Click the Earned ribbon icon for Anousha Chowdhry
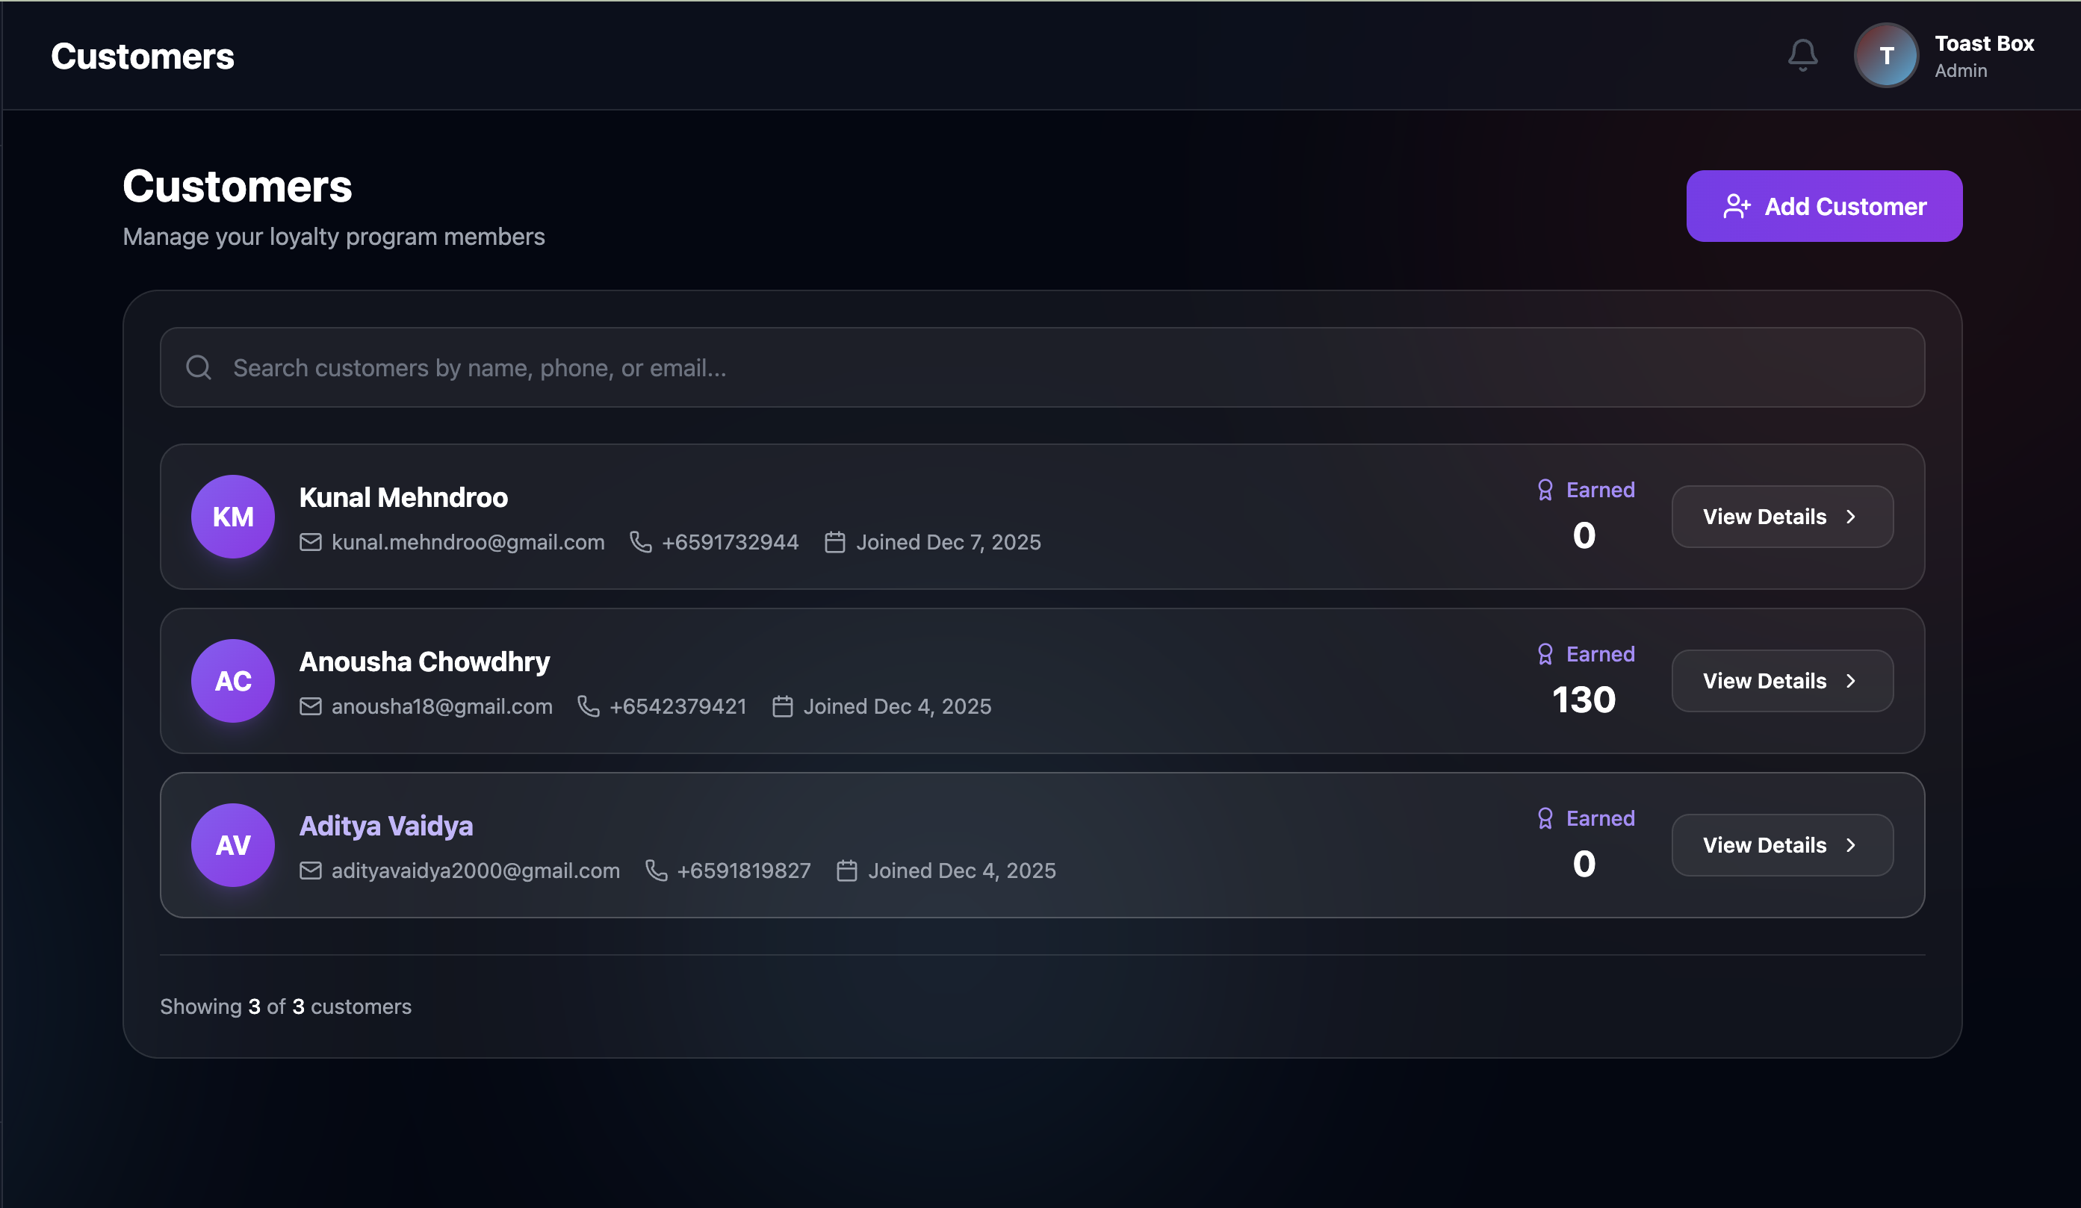 1545,654
